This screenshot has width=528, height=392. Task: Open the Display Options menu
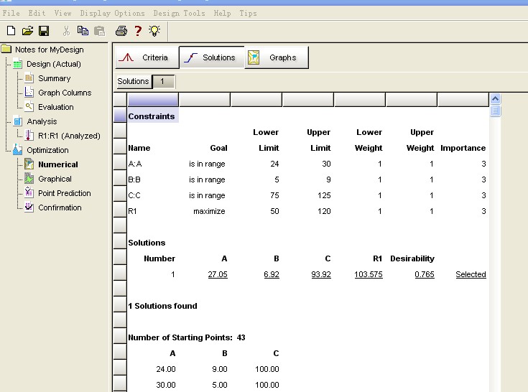pos(112,13)
